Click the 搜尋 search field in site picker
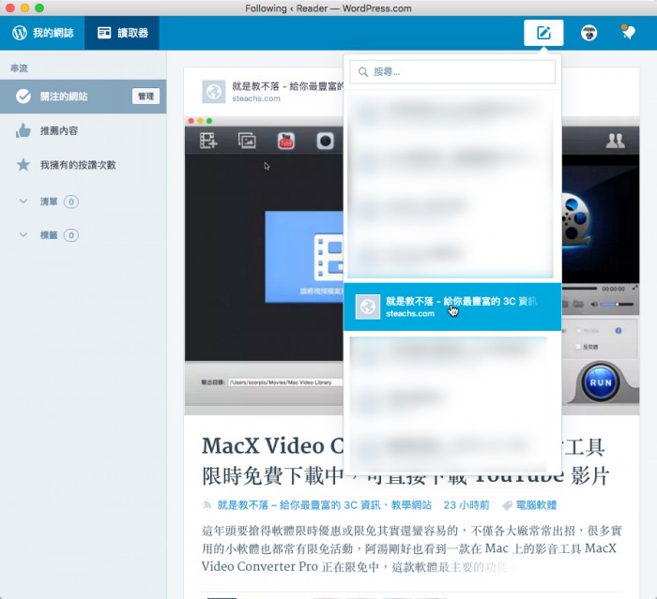657x599 pixels. pos(452,71)
